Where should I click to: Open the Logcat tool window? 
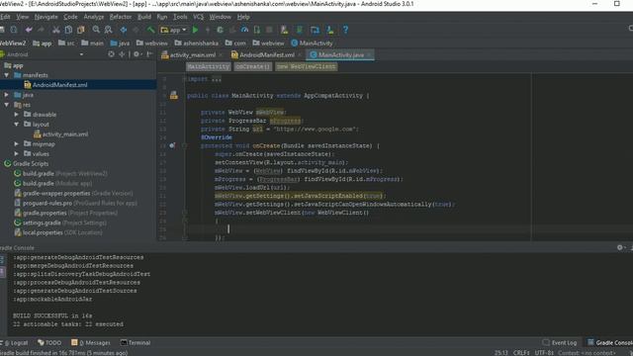(x=16, y=343)
